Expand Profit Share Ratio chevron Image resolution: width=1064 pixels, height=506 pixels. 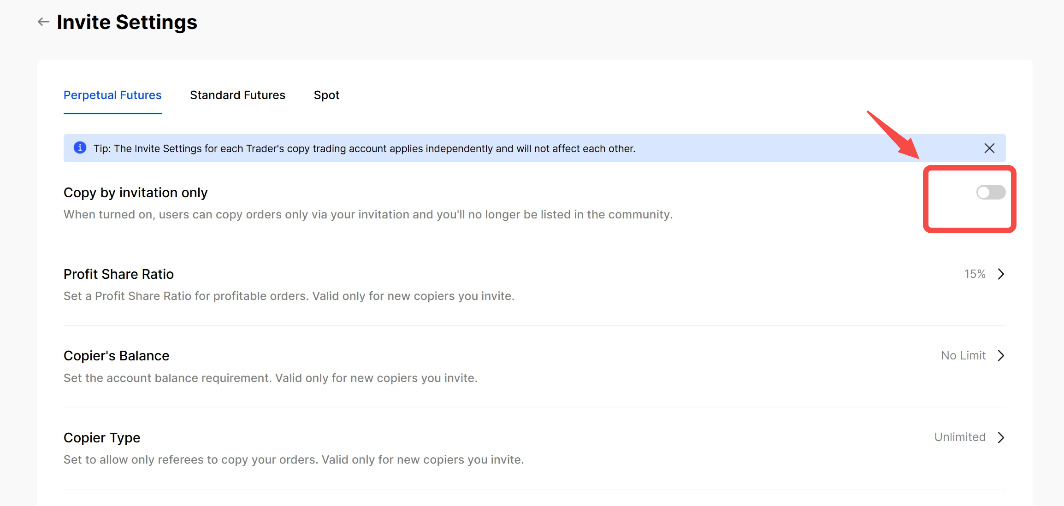(1001, 274)
